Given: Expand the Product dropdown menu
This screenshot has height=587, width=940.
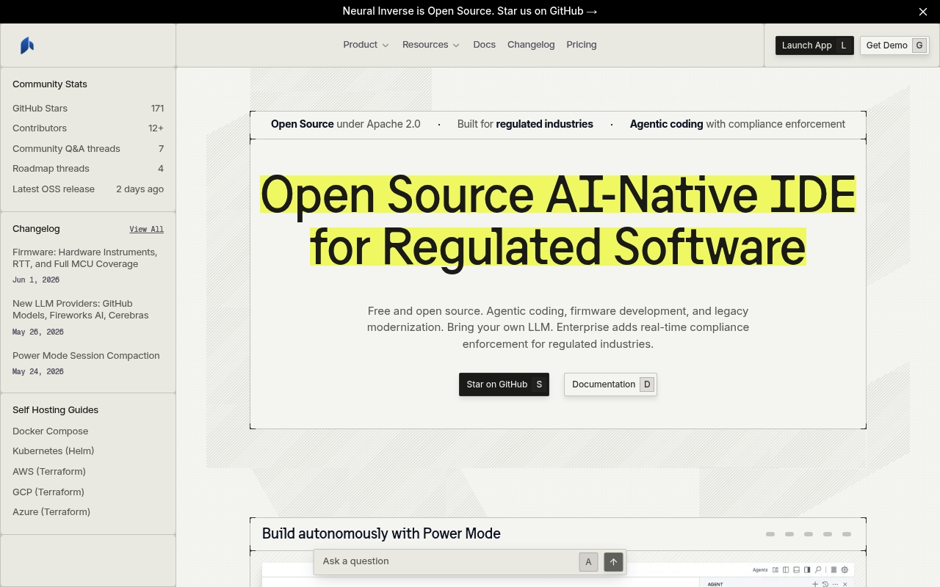Looking at the screenshot, I should [x=366, y=45].
